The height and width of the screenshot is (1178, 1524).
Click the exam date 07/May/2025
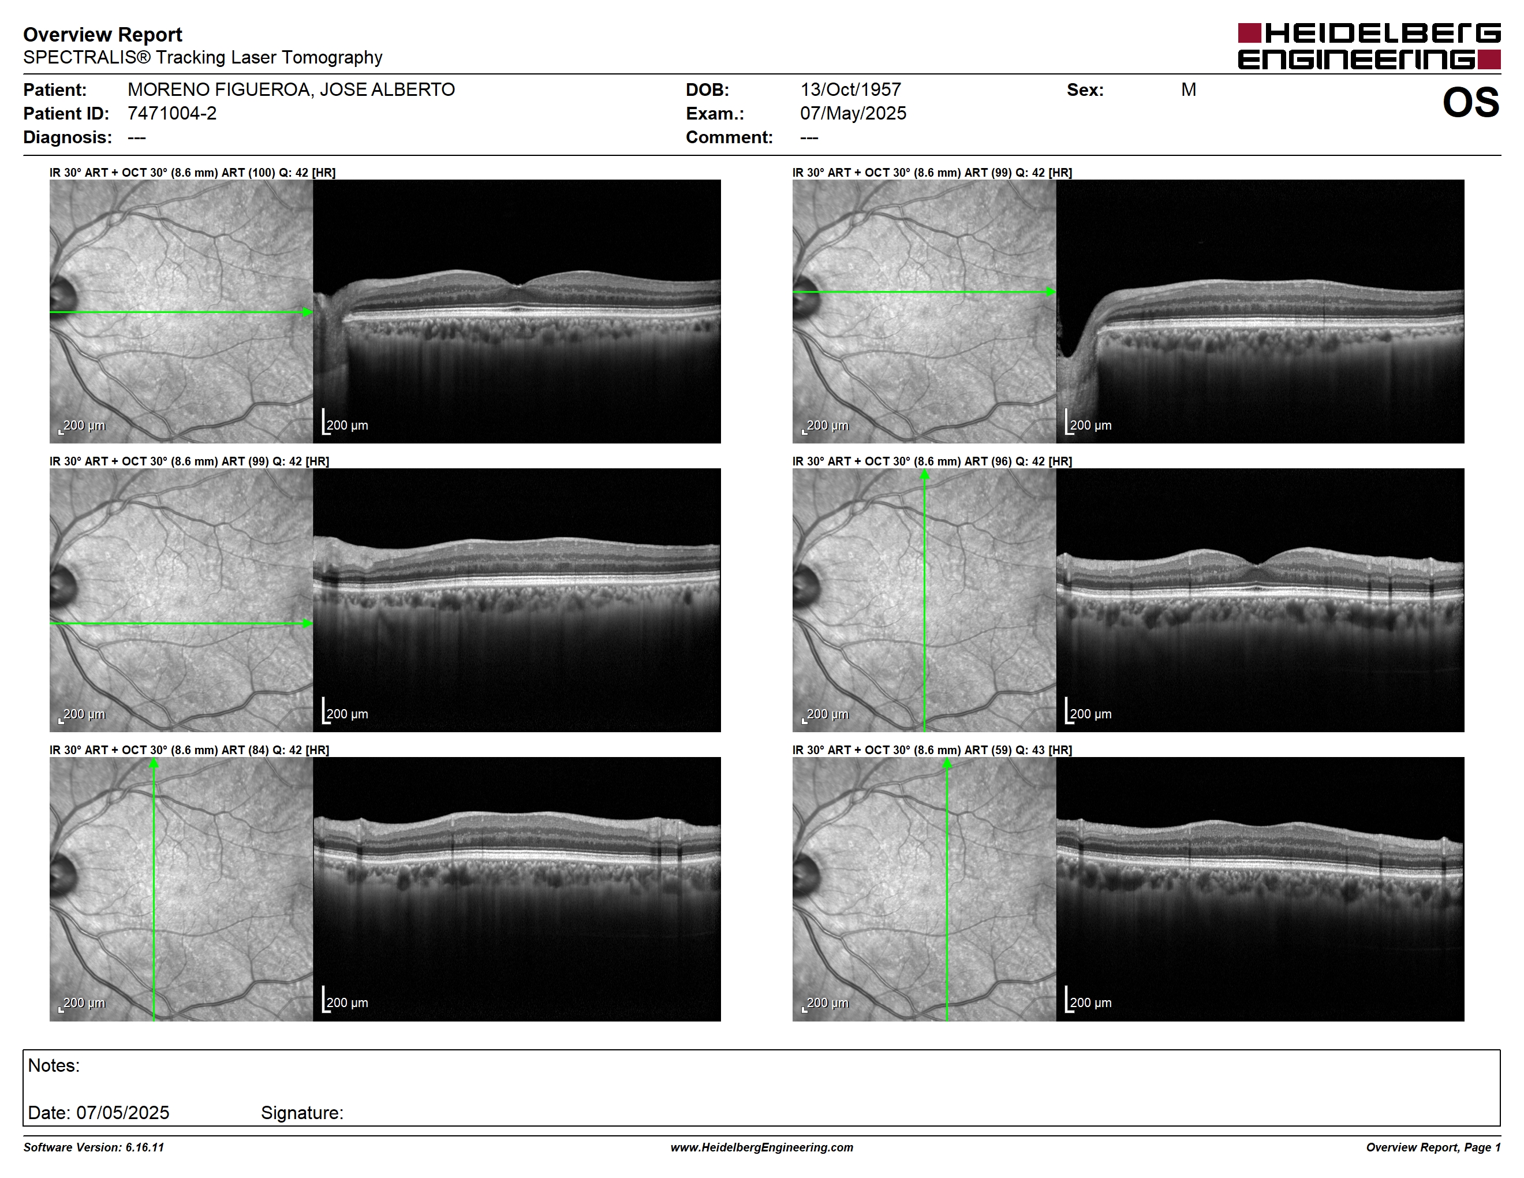pos(853,113)
